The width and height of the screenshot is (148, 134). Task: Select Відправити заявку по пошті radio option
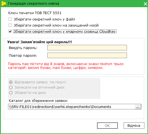pyautogui.click(x=11, y=82)
